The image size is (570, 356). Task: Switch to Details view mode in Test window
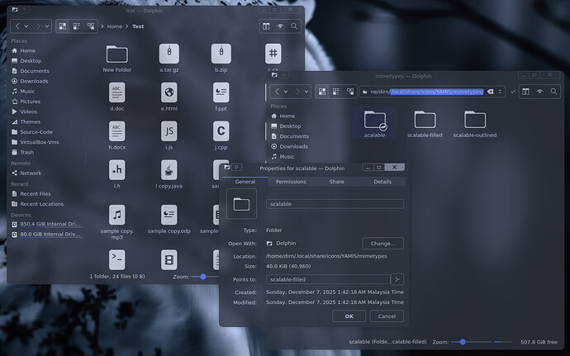(x=89, y=26)
